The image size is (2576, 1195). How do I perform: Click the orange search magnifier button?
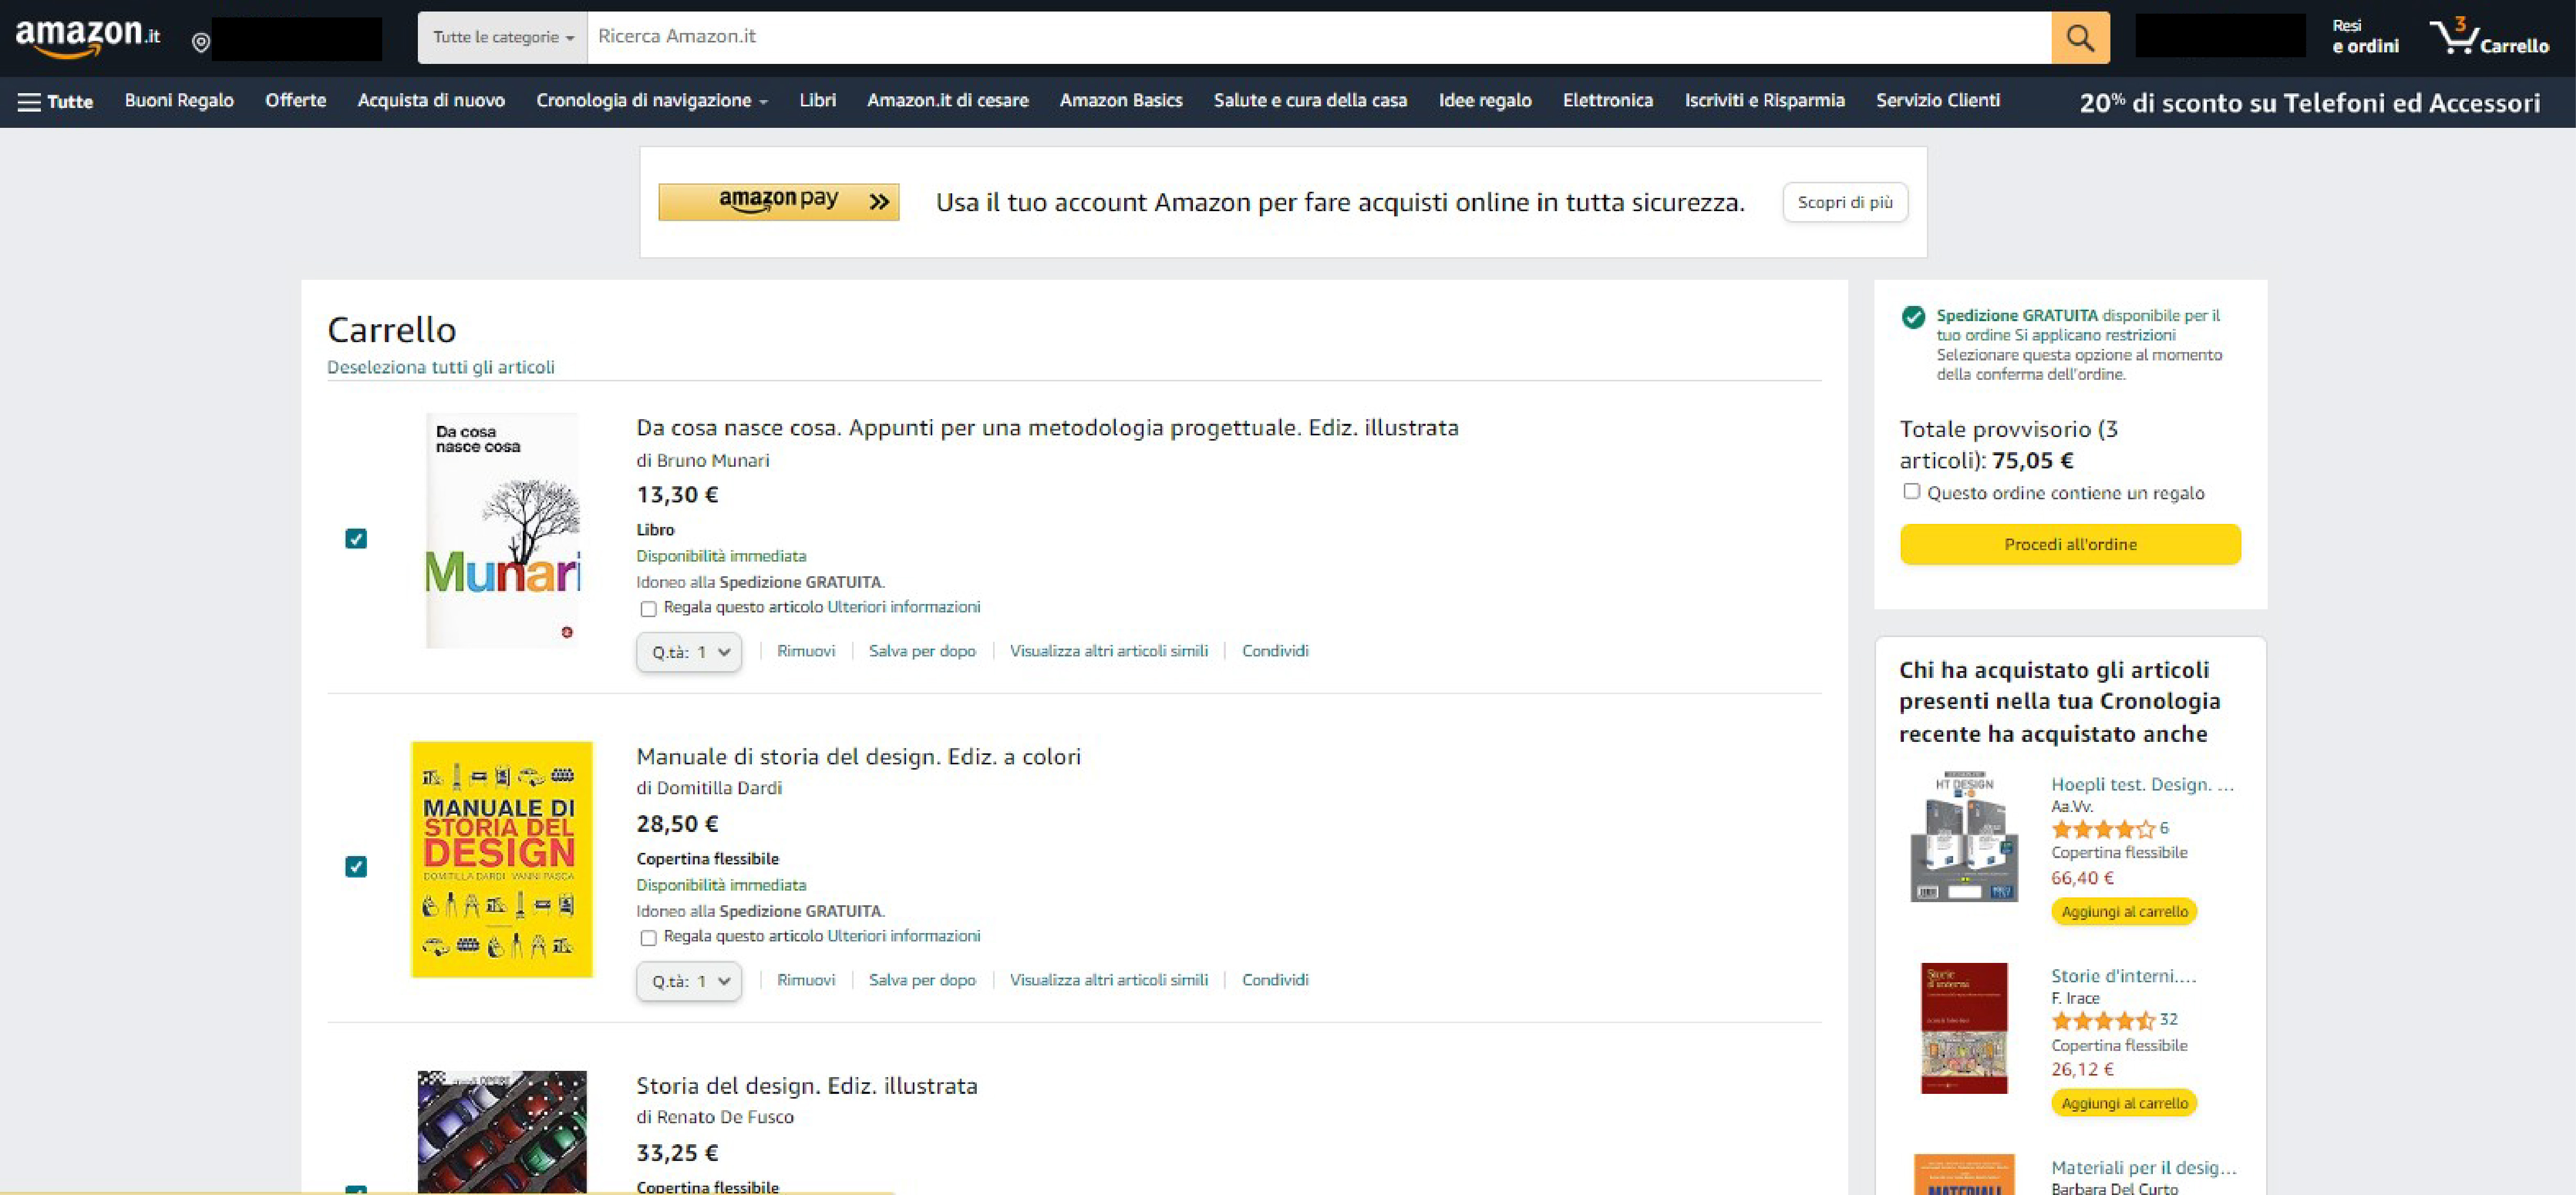pos(2080,38)
